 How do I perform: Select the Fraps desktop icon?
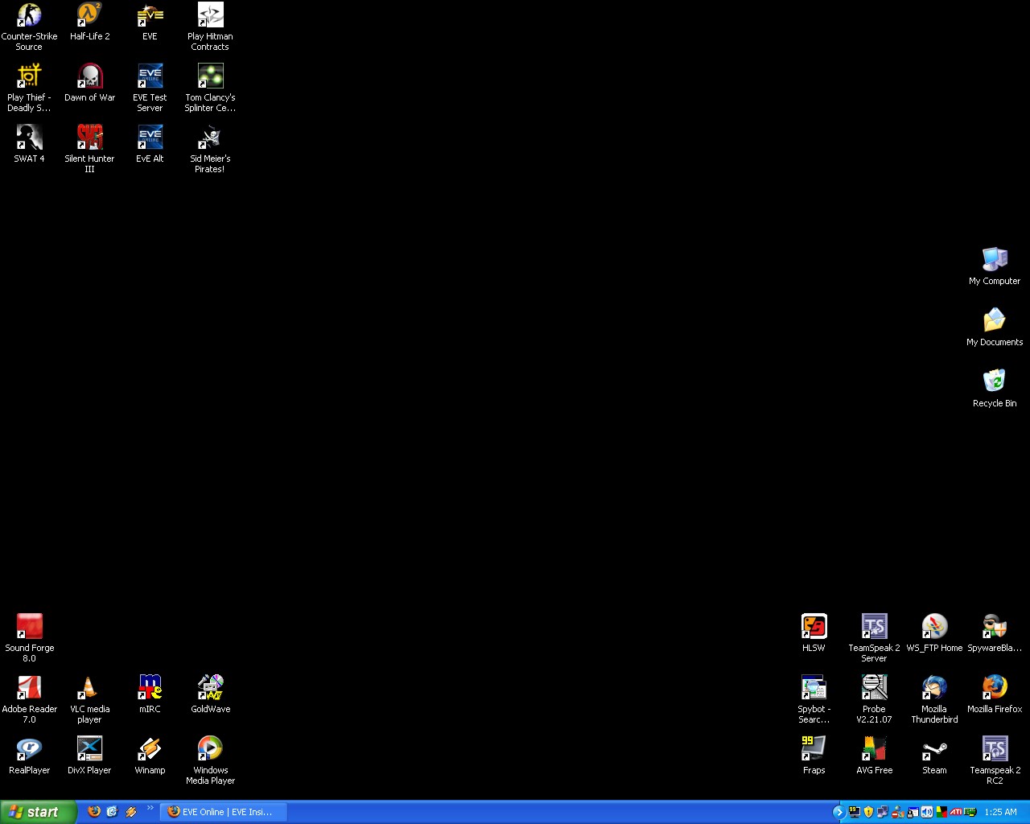click(x=814, y=756)
